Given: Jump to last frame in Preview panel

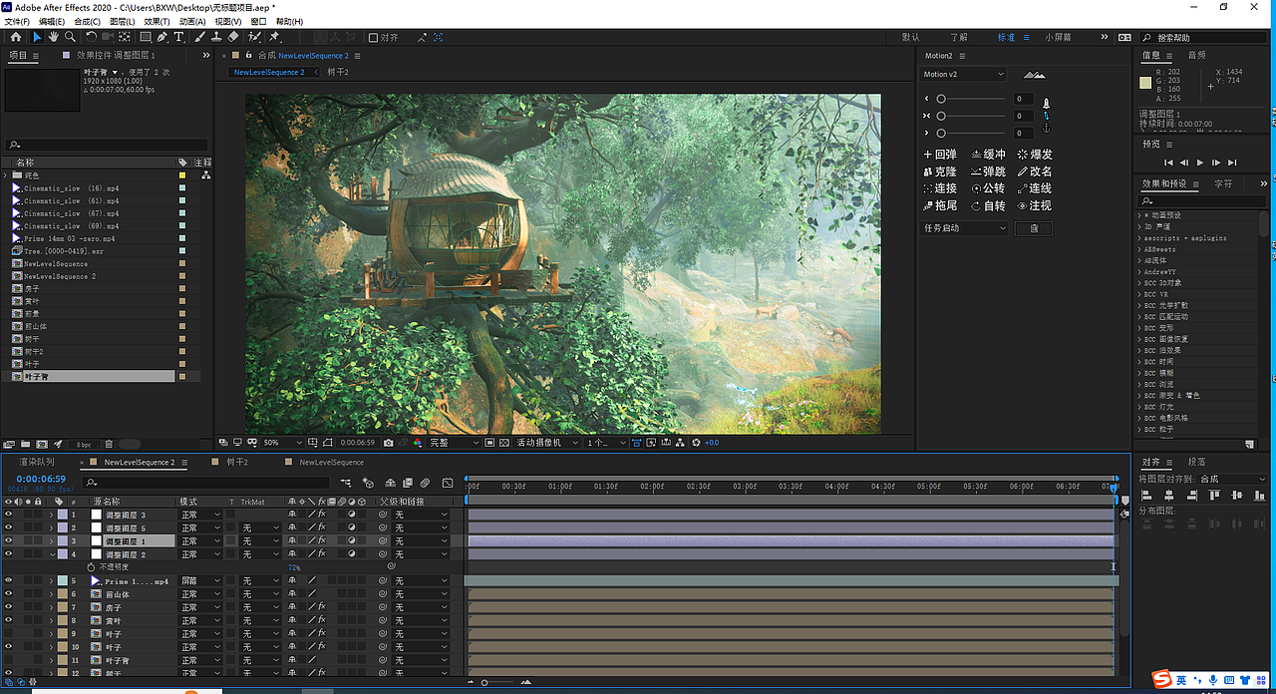Looking at the screenshot, I should 1232,162.
